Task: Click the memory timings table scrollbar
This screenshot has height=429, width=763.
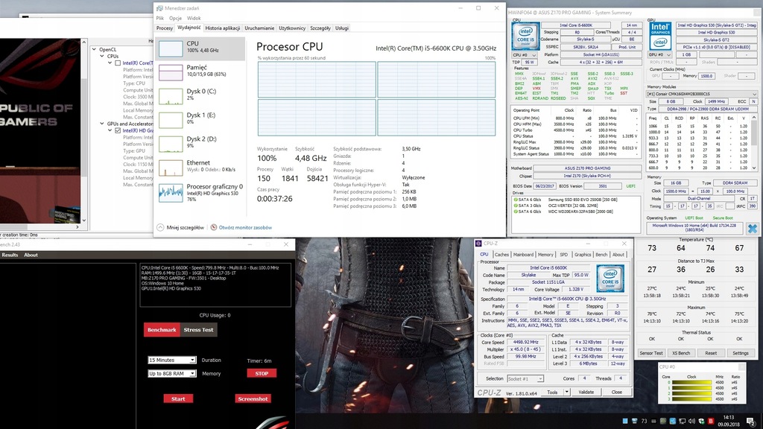Action: click(x=754, y=142)
